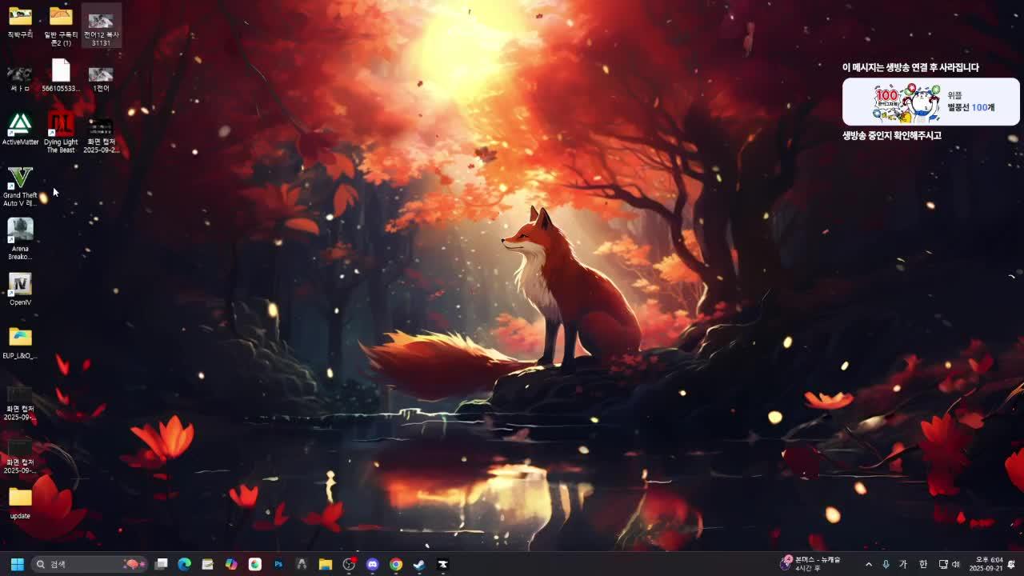Select the Grand Theft Auto V shortcut
Viewport: 1024px width, 576px height.
[x=20, y=186]
